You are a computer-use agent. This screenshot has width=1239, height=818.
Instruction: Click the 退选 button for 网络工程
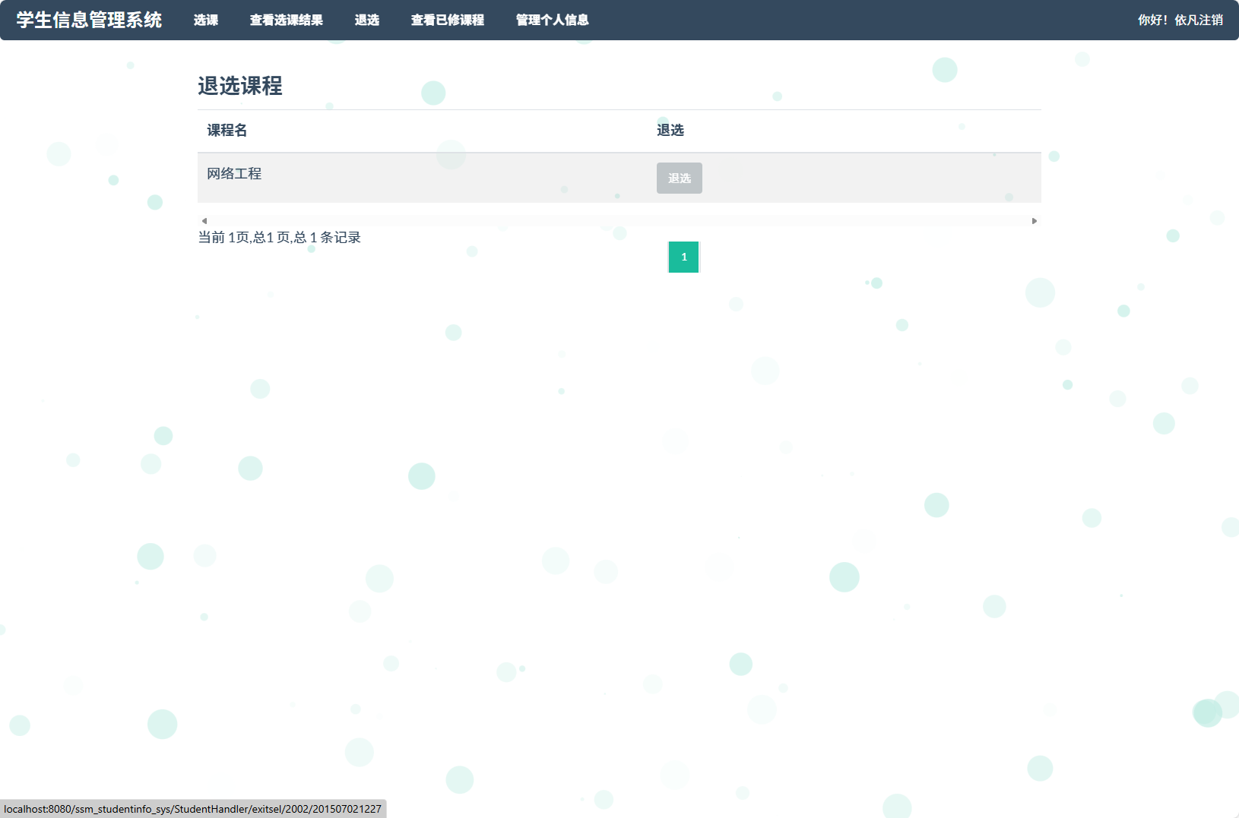click(679, 178)
